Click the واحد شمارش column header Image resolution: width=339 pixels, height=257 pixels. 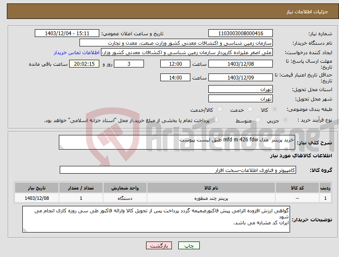pyautogui.click(x=125, y=188)
